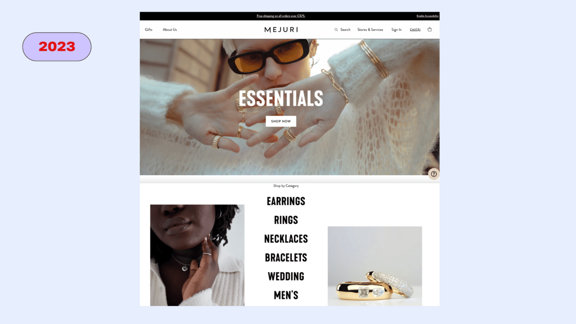The image size is (576, 324).
Task: Select the EARRINGS category
Action: (286, 201)
